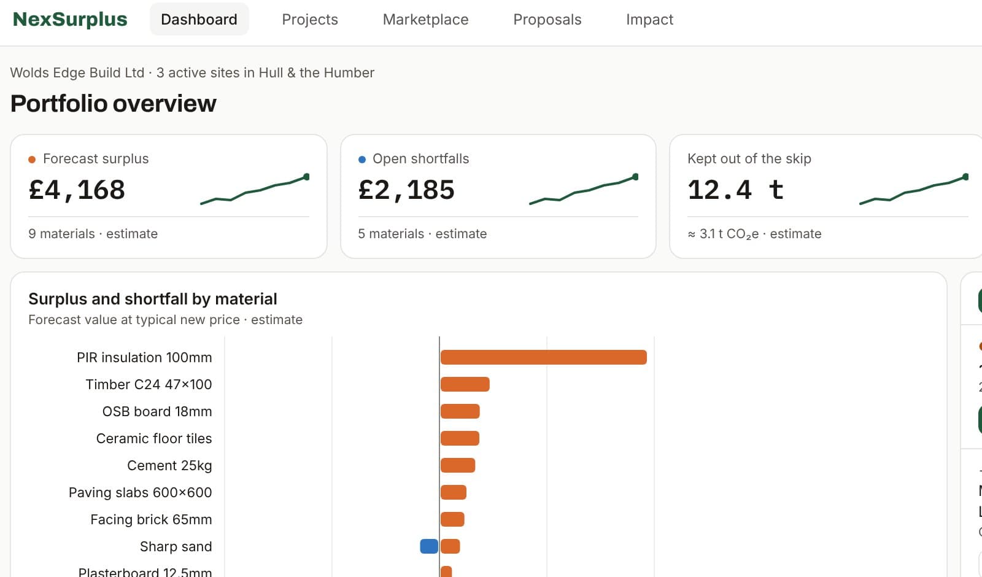The image size is (982, 577).
Task: Click the 5 materials · estimate caption
Action: (x=422, y=234)
